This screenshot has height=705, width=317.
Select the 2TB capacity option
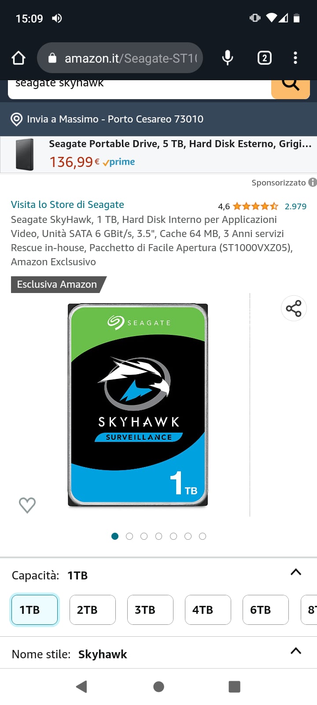tap(92, 610)
